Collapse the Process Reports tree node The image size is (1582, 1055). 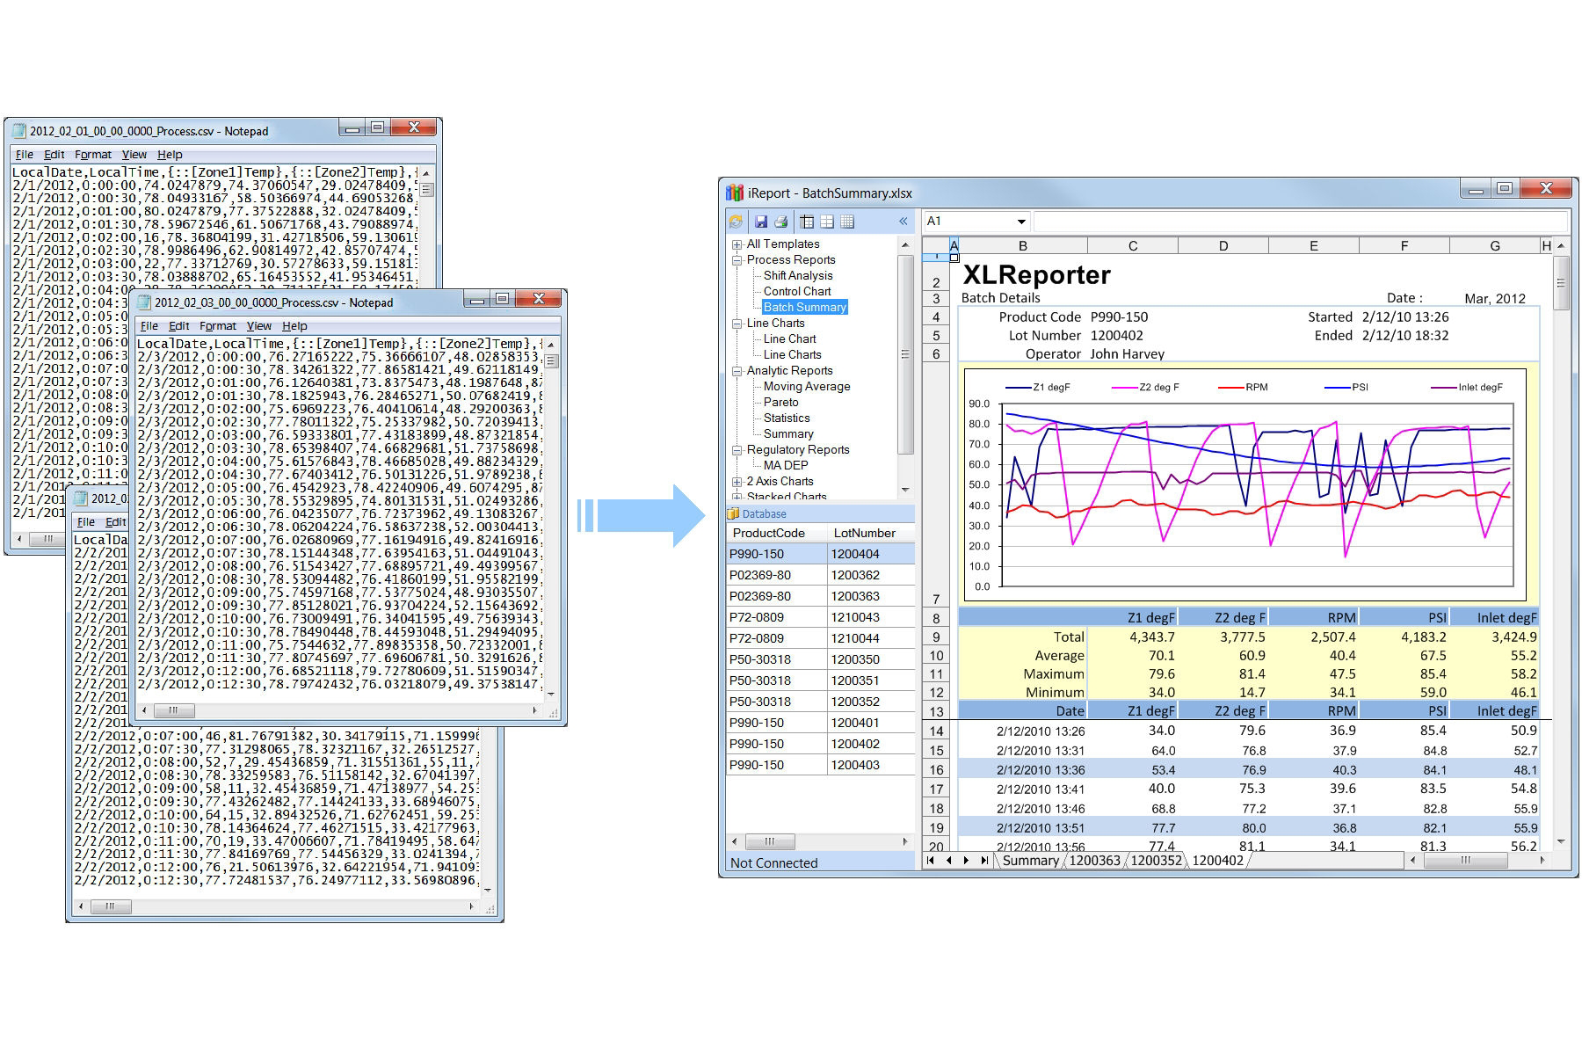pyautogui.click(x=737, y=259)
